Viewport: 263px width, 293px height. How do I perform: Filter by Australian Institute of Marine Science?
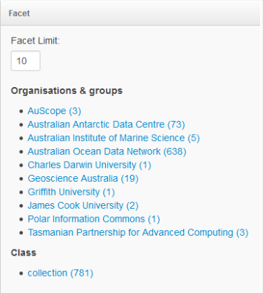(114, 138)
